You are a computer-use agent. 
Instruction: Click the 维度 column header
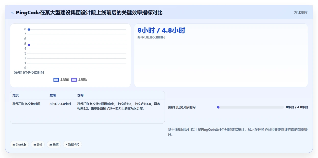pos(16,95)
